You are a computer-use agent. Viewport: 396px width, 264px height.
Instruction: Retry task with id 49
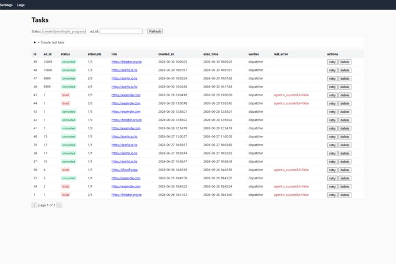pos(332,62)
